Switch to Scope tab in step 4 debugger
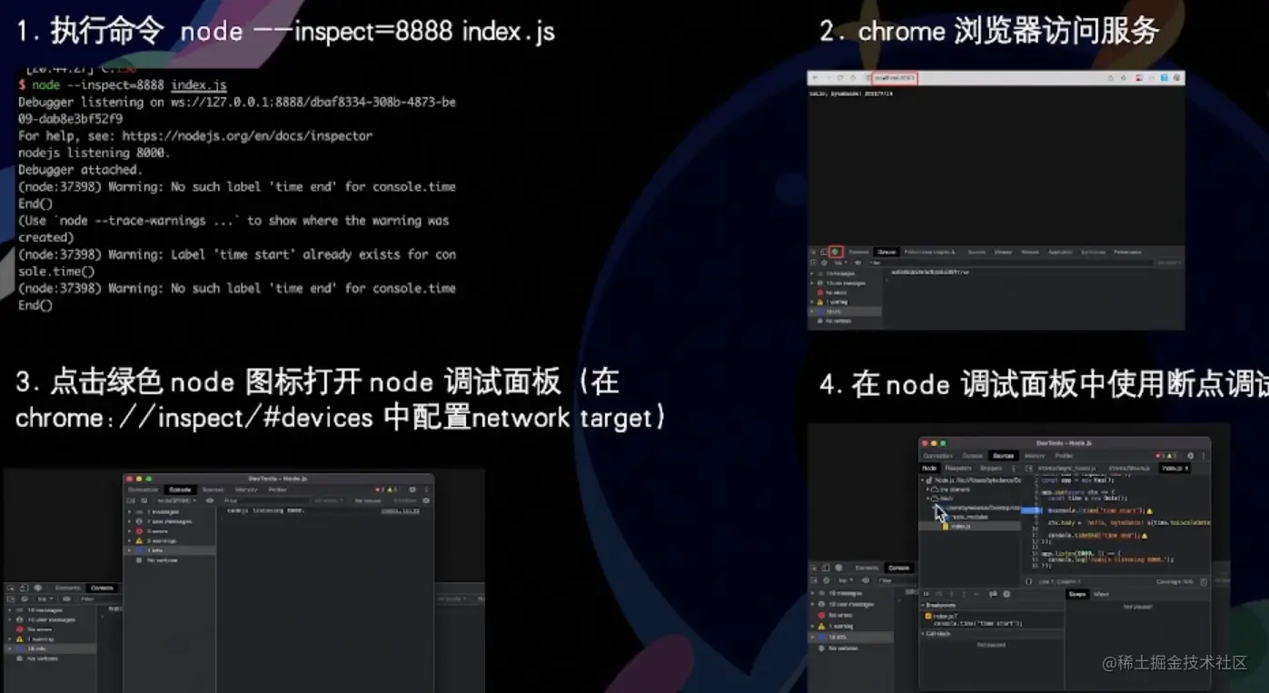The width and height of the screenshot is (1269, 693). [x=1077, y=594]
